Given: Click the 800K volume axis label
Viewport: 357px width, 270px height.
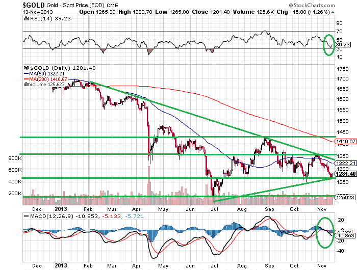Looking at the screenshot, I should (15, 158).
